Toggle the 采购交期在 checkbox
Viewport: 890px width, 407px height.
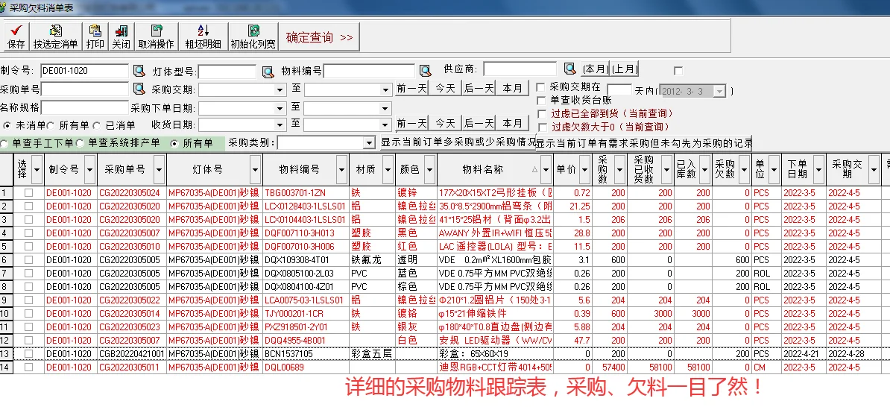pyautogui.click(x=541, y=87)
